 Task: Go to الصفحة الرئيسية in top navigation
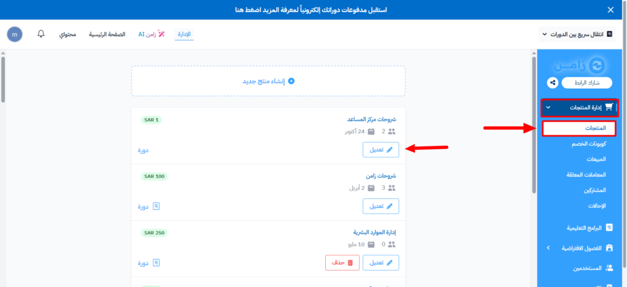coord(108,34)
